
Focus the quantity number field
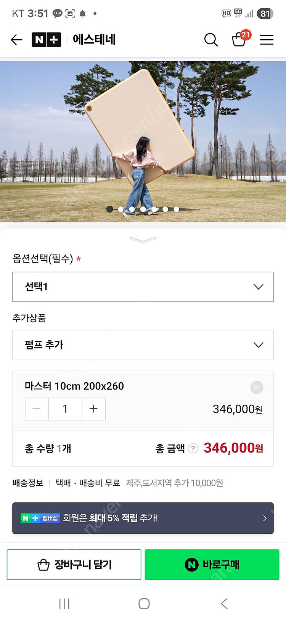tap(65, 409)
